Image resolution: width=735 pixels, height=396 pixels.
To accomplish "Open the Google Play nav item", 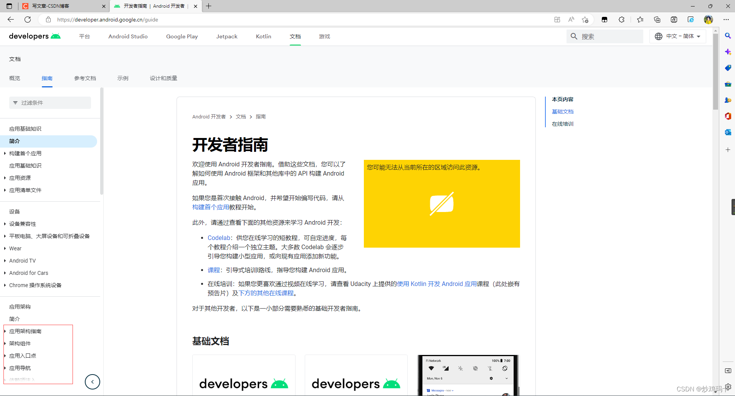I will [x=182, y=36].
